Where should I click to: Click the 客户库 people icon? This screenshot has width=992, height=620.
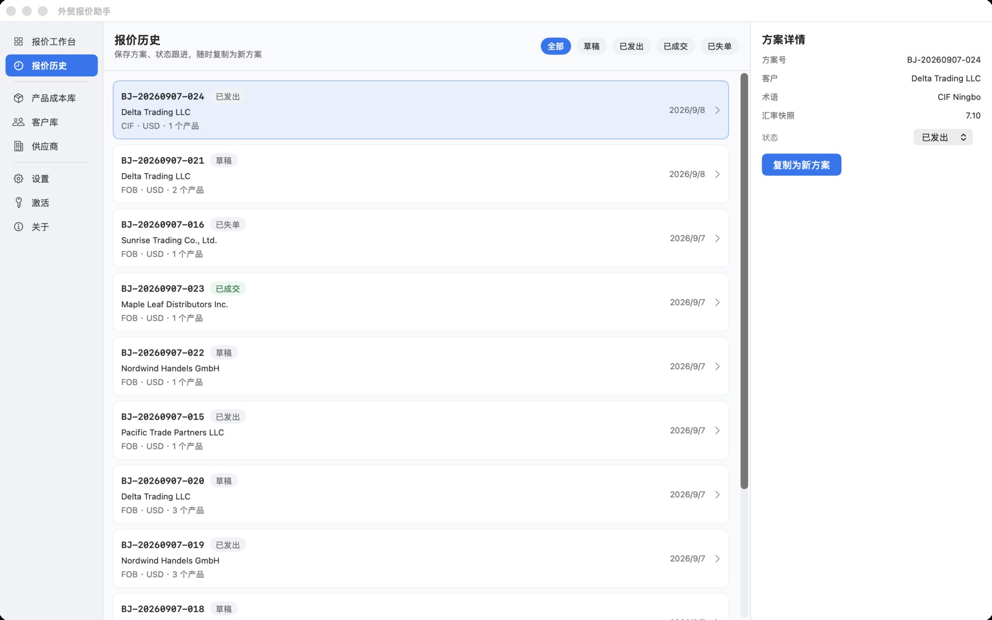(19, 122)
